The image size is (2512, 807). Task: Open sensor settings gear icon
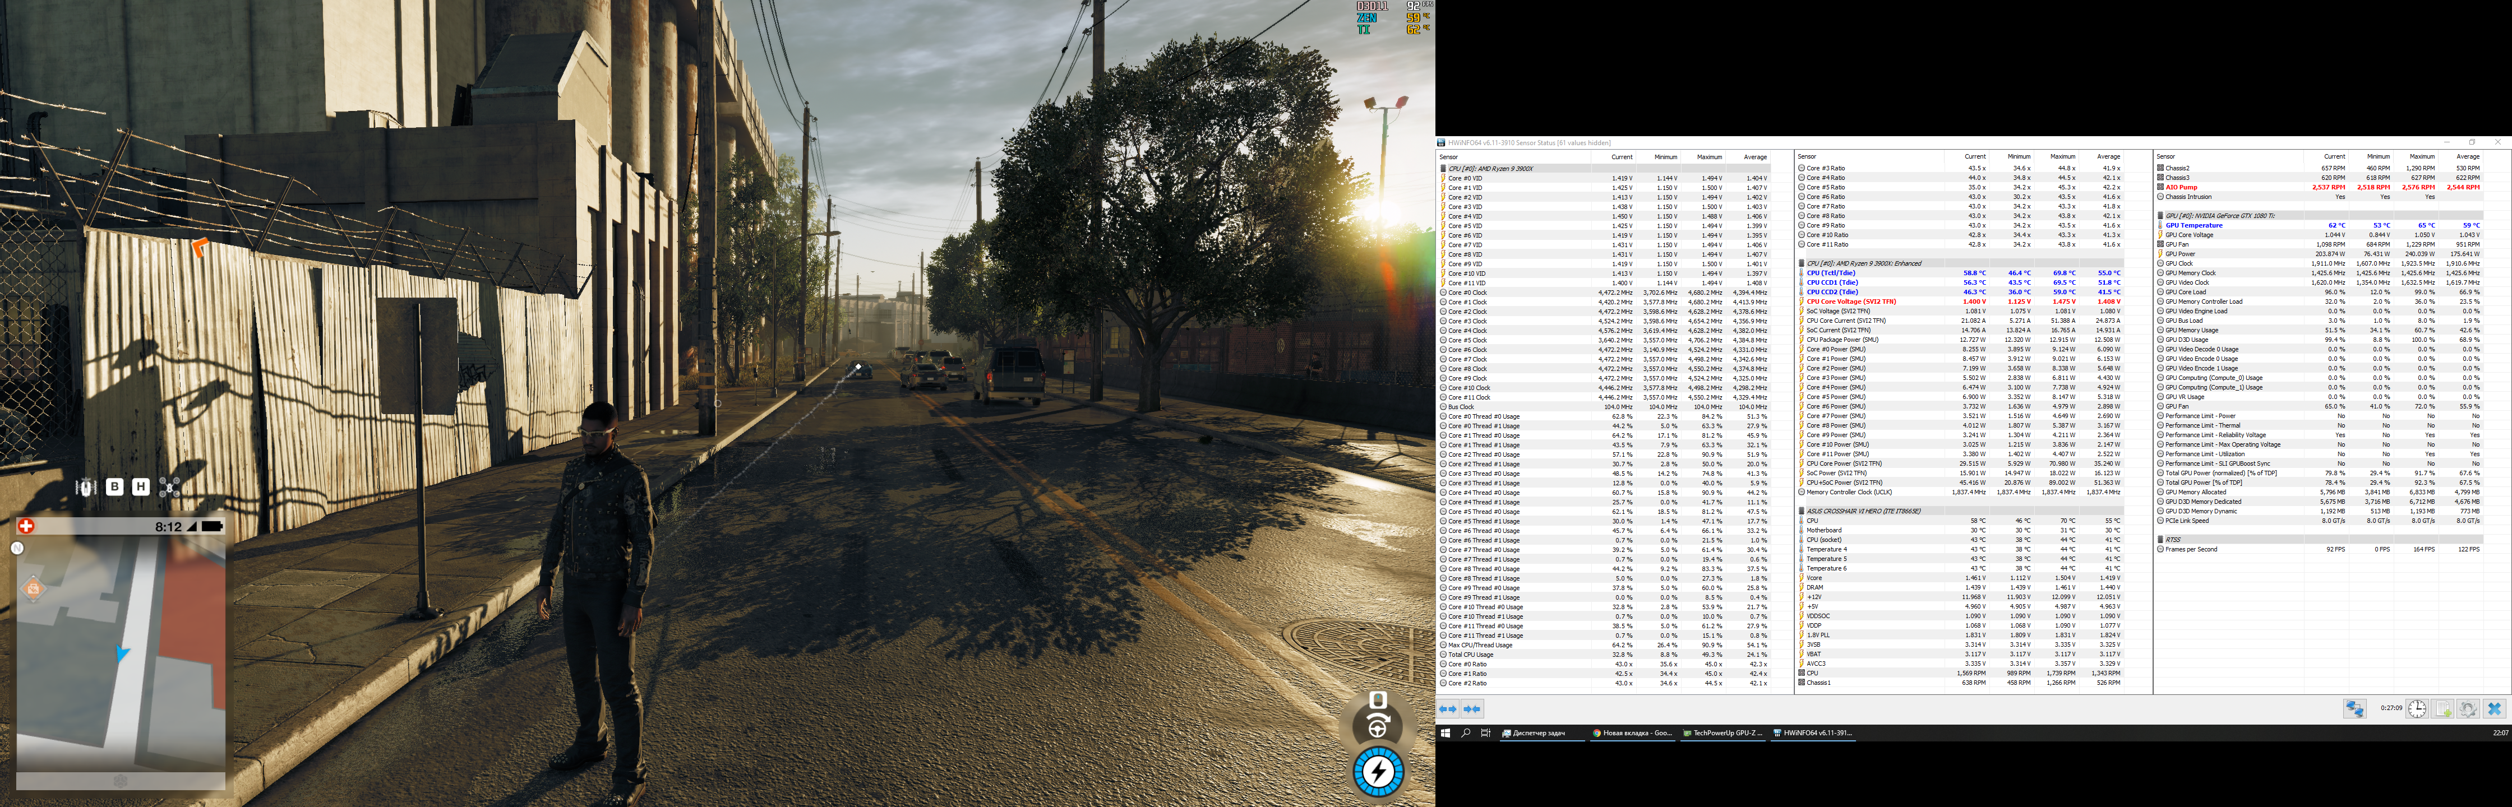pyautogui.click(x=2468, y=708)
